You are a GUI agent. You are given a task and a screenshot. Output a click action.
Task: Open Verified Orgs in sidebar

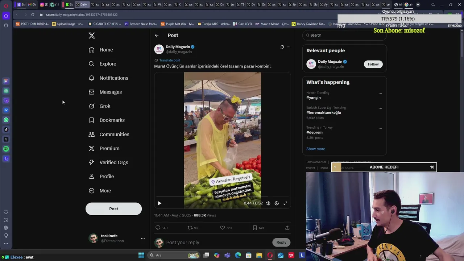click(108, 162)
